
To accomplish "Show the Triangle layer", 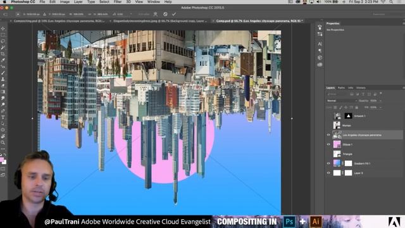I will click(x=328, y=154).
